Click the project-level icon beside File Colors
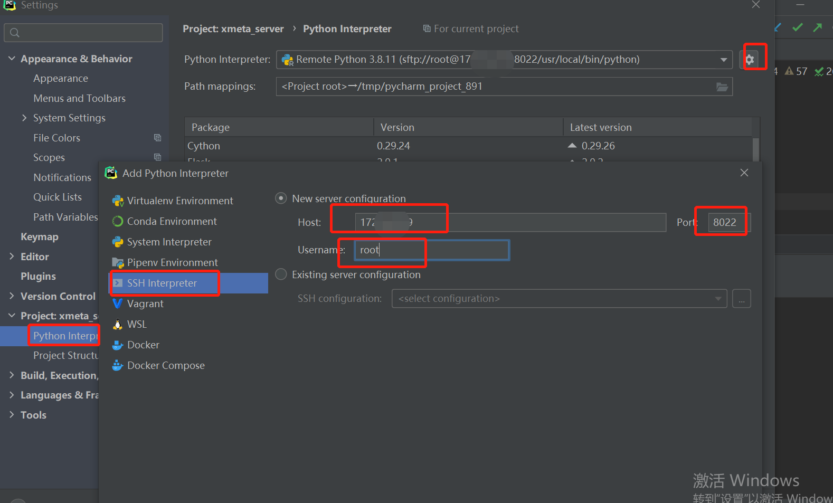 click(157, 138)
